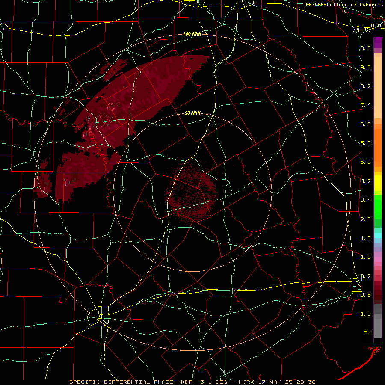Viewport: 385px width, 385px height.
Task: Click the 7.4 scale label
Action: pyautogui.click(x=366, y=105)
